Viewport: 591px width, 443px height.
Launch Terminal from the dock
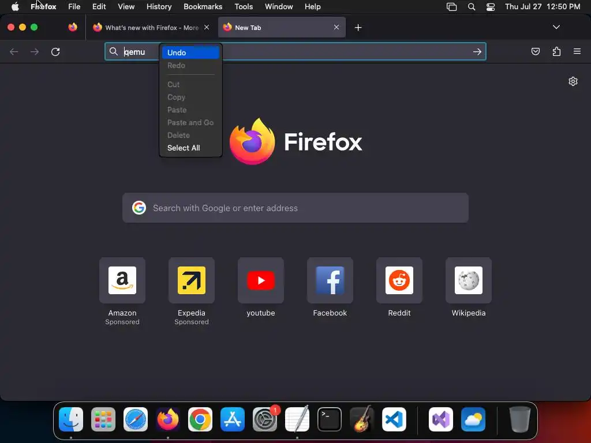[330, 419]
